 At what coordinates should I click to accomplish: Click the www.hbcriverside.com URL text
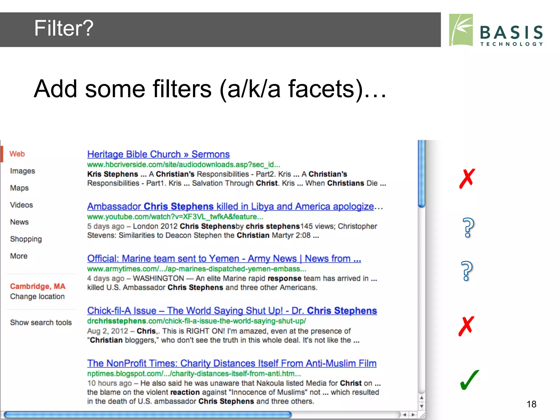coord(183,165)
